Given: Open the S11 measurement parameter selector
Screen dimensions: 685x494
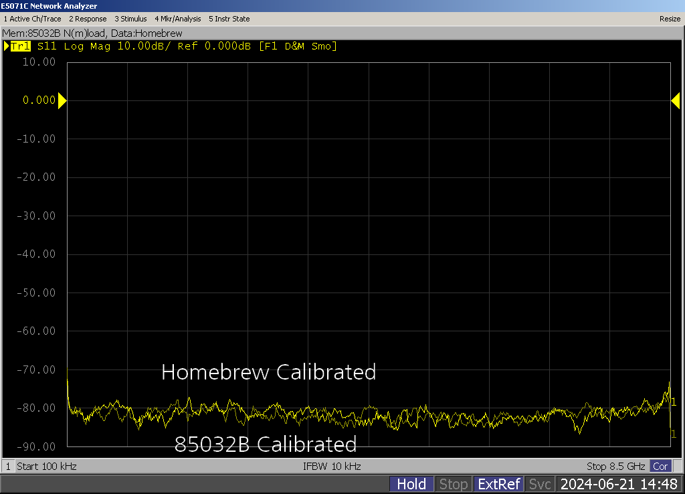Looking at the screenshot, I should coord(47,46).
